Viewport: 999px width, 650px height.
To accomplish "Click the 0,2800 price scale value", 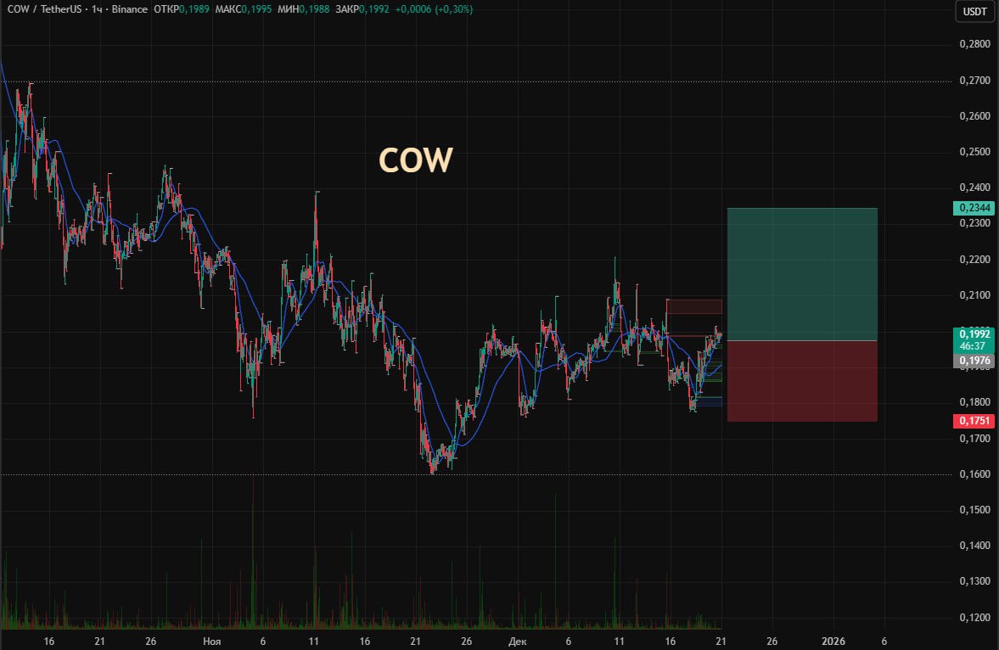I will [x=974, y=44].
